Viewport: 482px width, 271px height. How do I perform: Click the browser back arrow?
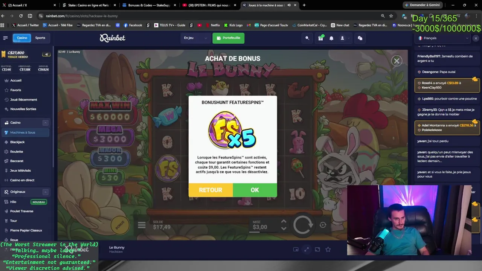tap(3, 16)
